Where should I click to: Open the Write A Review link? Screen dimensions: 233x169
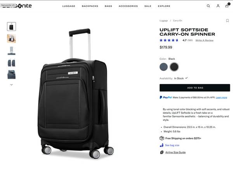pos(205,40)
